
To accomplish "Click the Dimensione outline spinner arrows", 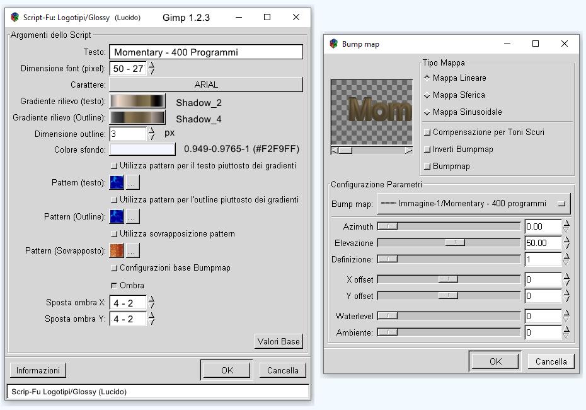I will point(151,134).
